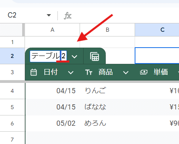The width and height of the screenshot is (179, 144).
Task: Select the りんご cell
Action: pos(107,91)
